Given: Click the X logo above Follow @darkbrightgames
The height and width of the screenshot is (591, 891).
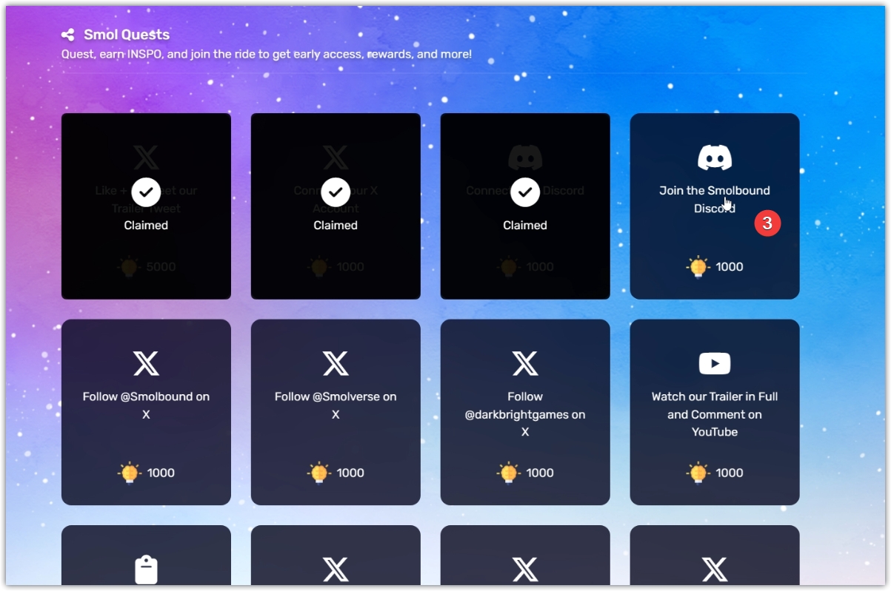Looking at the screenshot, I should click(x=525, y=363).
